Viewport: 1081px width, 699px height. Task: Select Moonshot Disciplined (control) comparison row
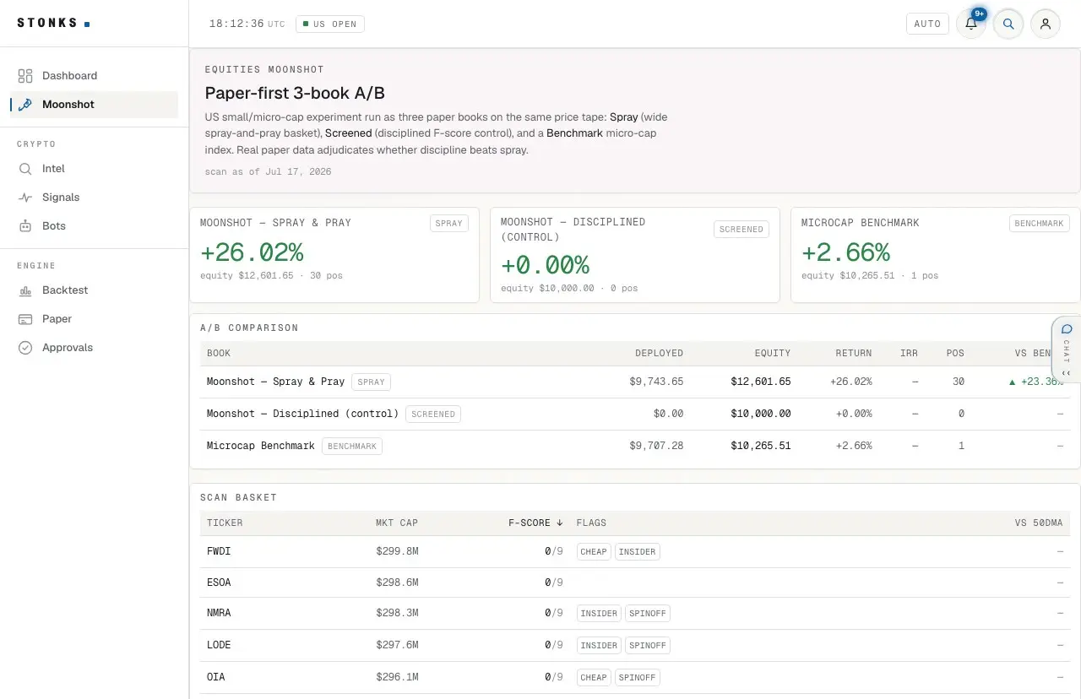(635, 414)
